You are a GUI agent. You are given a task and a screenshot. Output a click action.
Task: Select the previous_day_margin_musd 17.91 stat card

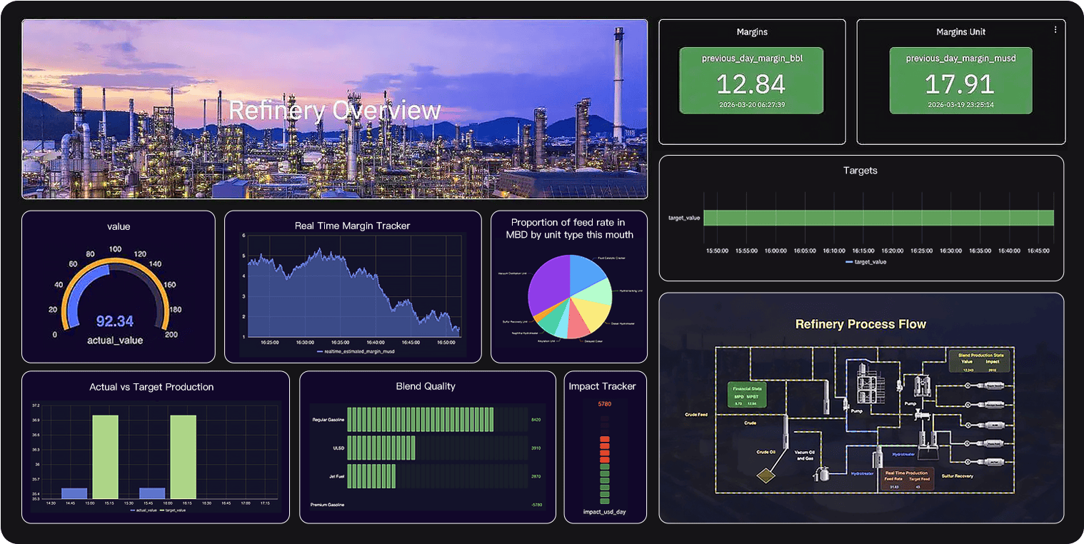pos(960,80)
